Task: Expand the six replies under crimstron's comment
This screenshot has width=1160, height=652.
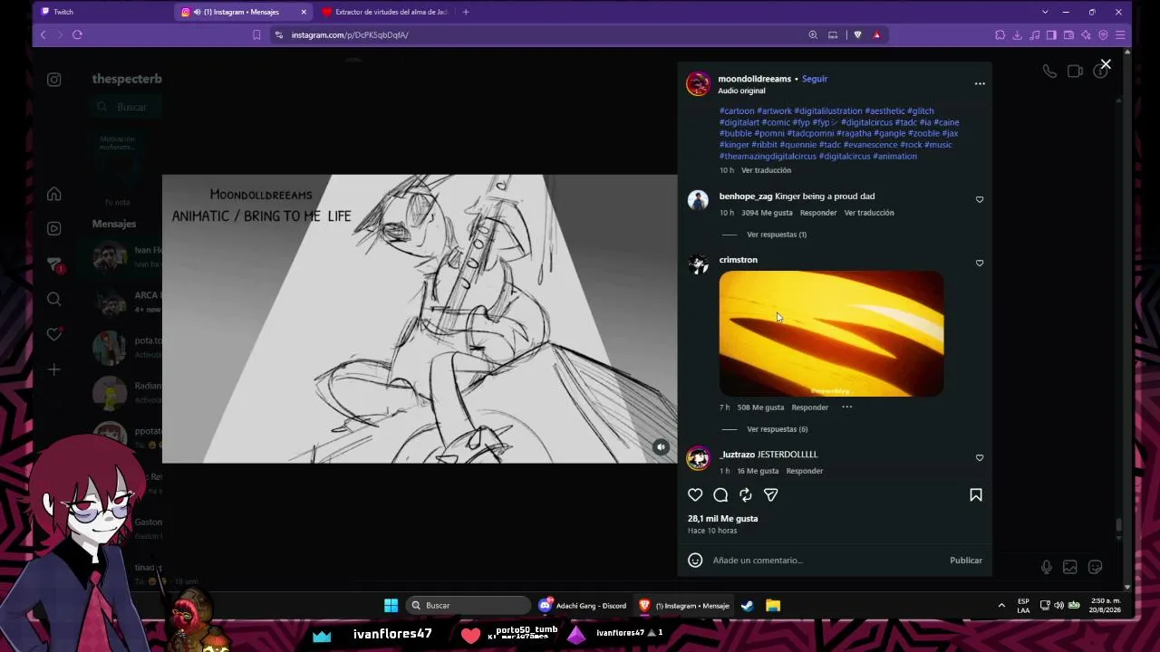Action: (778, 429)
